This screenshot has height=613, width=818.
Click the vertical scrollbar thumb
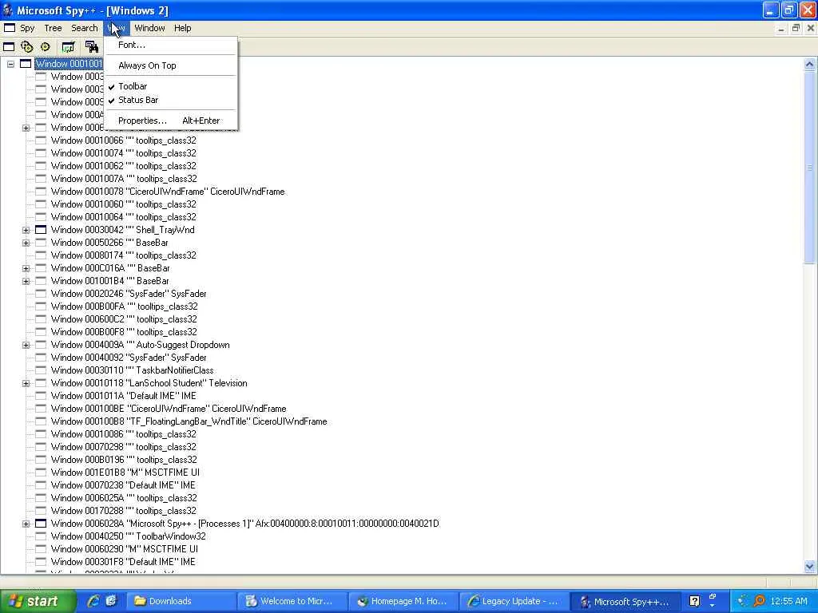tap(810, 168)
